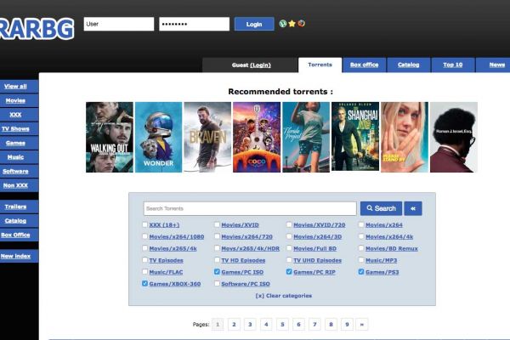This screenshot has height=340, width=510.
Task: Open the Wonder movie poster
Action: tap(158, 137)
